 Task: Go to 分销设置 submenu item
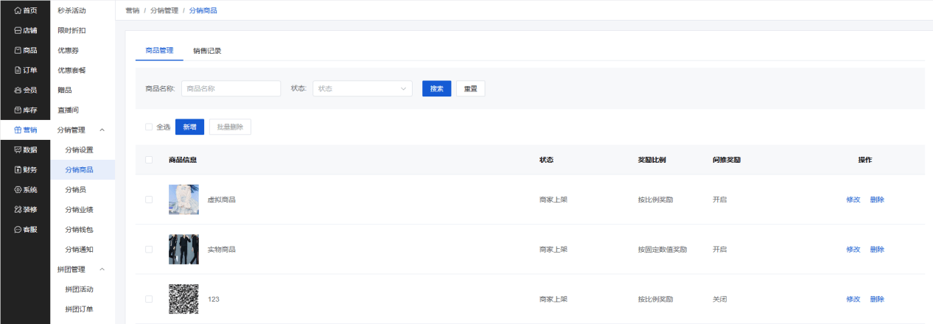point(79,149)
